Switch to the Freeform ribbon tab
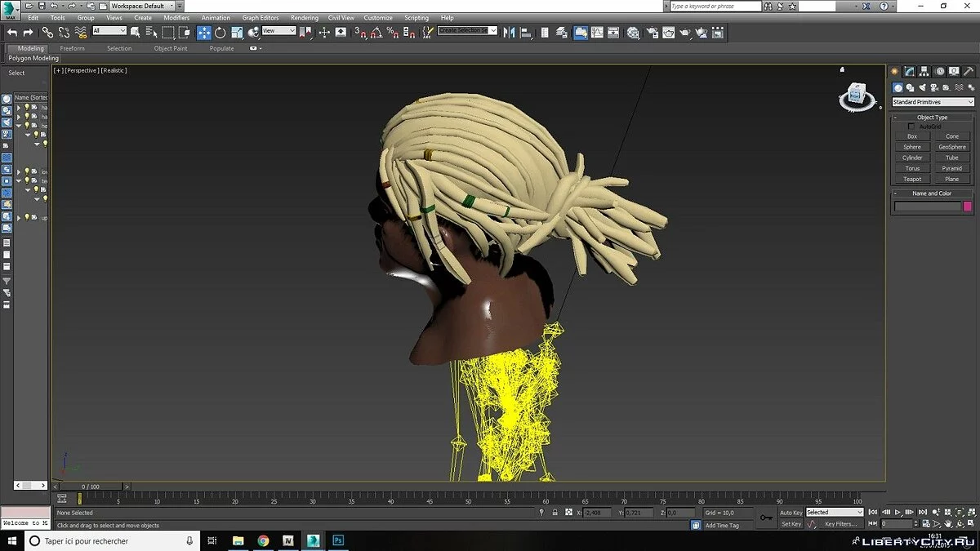 point(72,48)
